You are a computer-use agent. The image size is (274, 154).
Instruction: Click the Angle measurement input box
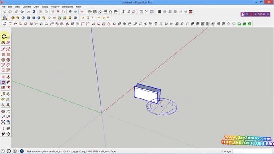(x=253, y=151)
